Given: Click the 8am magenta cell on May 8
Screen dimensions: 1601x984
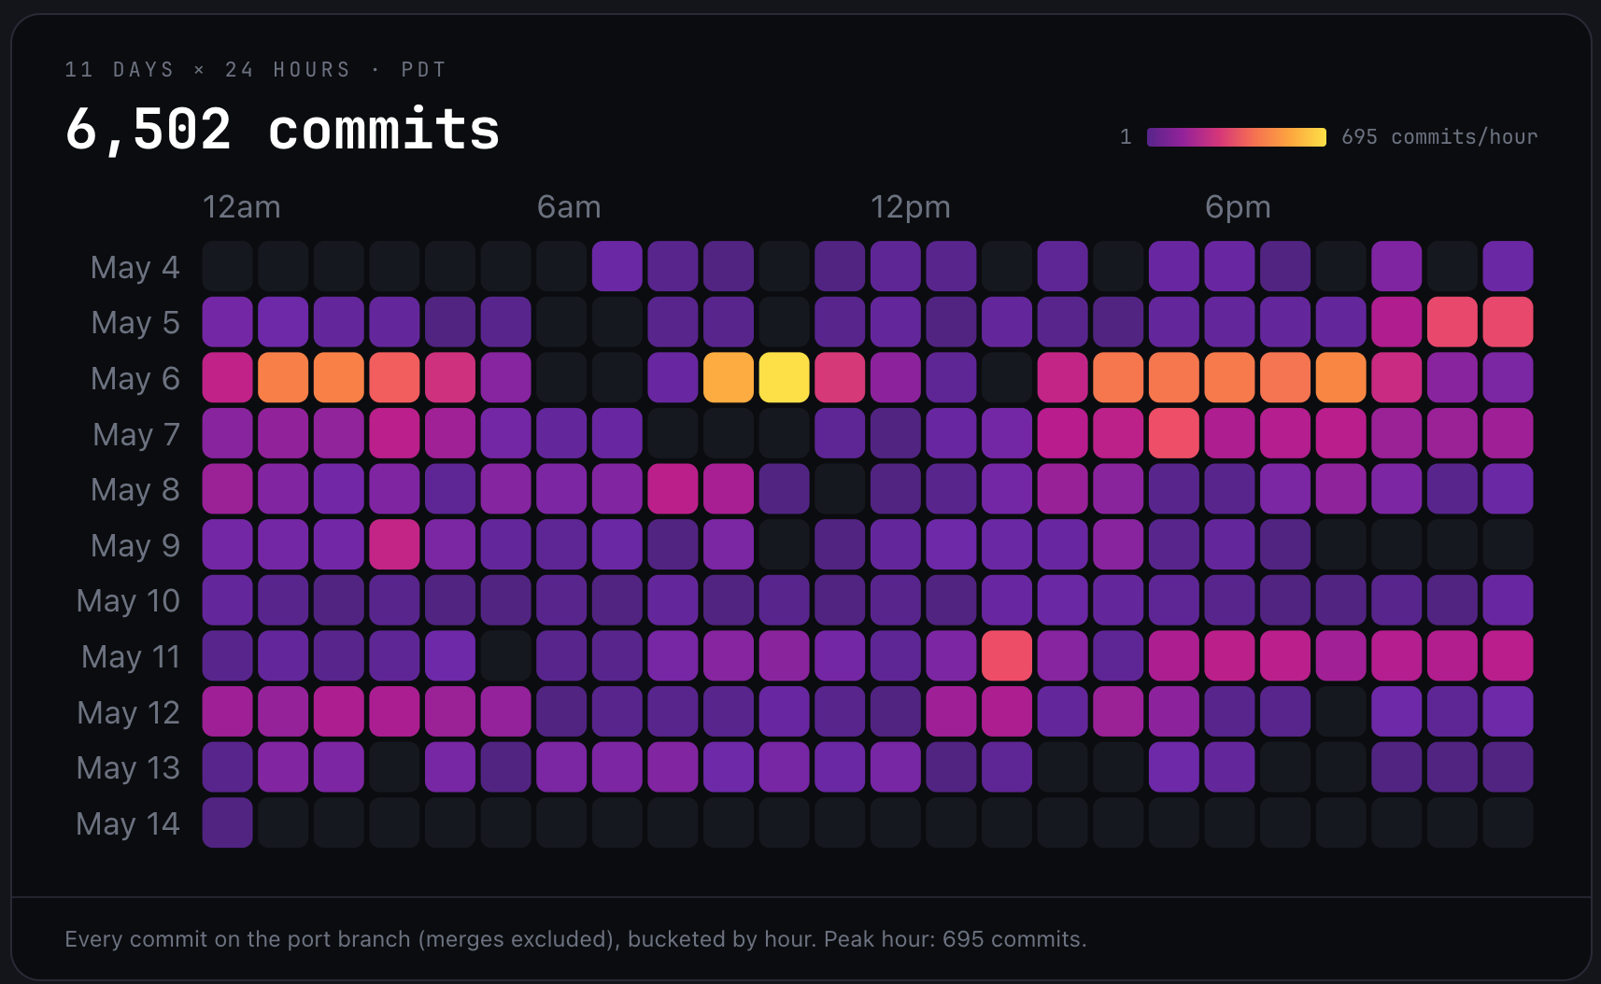Looking at the screenshot, I should pos(673,489).
